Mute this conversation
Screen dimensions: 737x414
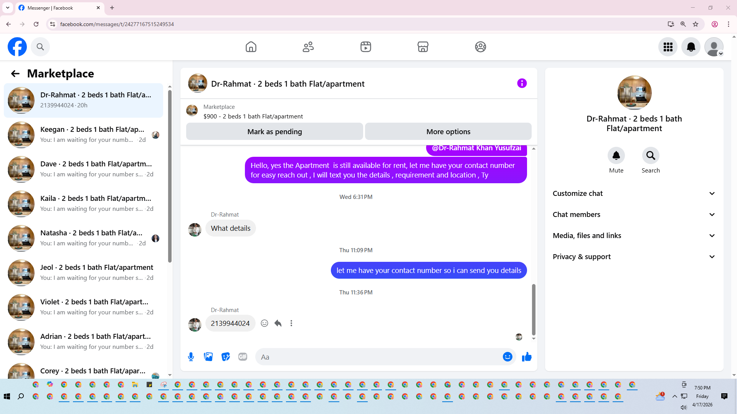point(616,156)
